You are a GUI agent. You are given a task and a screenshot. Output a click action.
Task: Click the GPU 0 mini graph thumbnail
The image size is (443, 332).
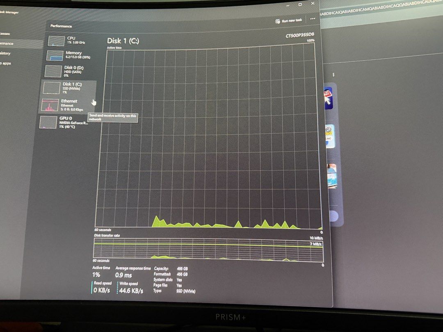coord(48,122)
